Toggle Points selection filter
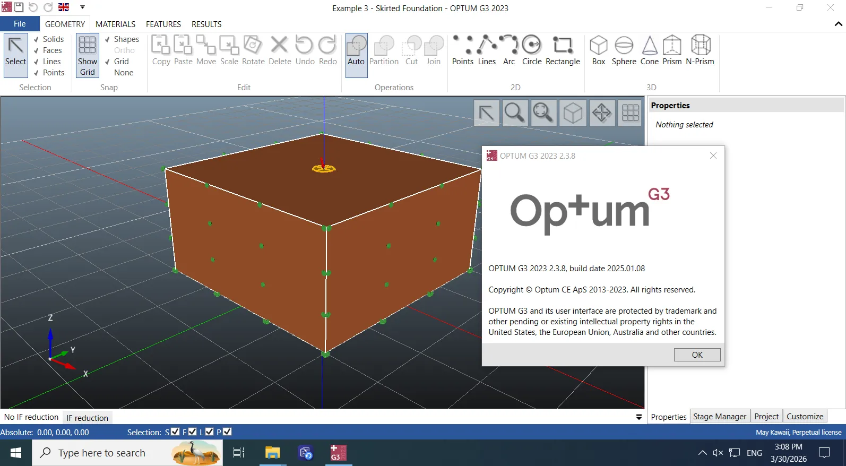The width and height of the screenshot is (846, 466). tap(49, 73)
